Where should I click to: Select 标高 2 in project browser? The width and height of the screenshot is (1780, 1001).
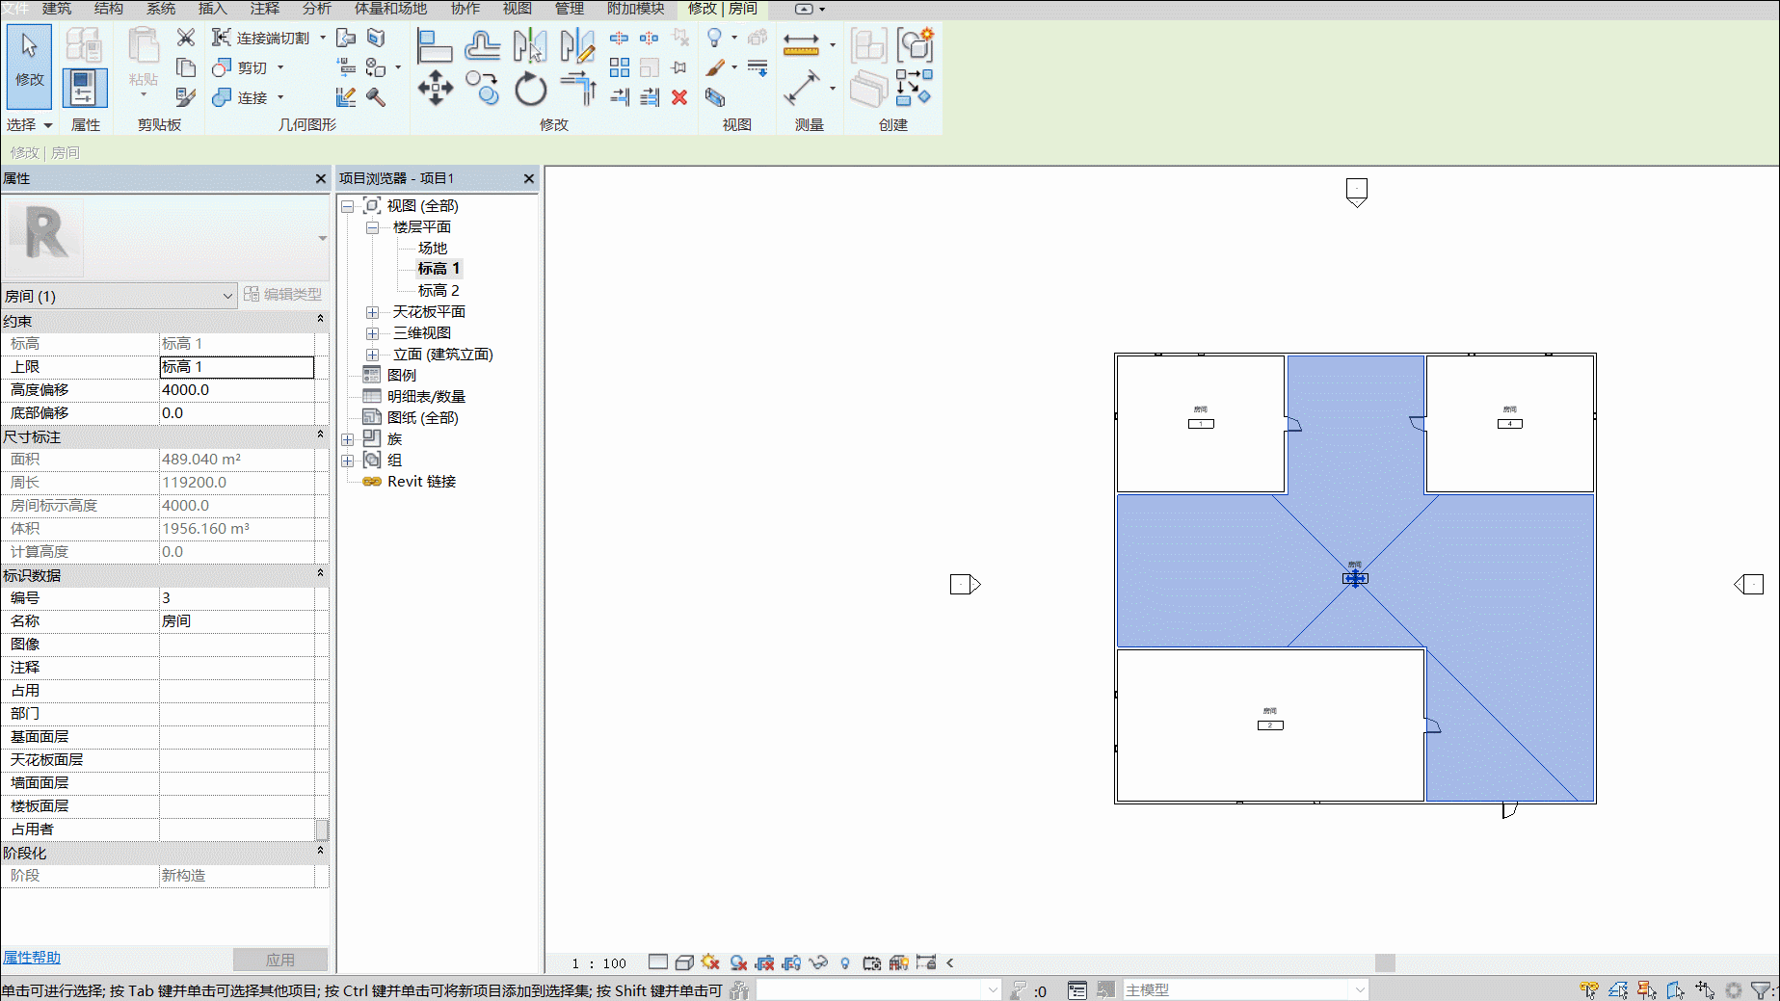click(x=438, y=291)
